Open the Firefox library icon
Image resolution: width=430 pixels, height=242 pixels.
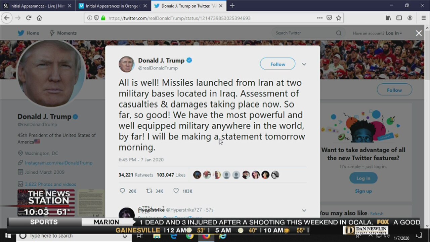click(x=388, y=18)
